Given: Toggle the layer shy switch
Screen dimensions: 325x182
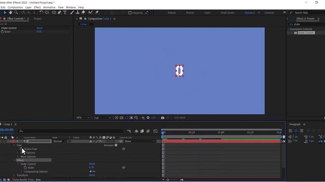Looking at the screenshot, I should coord(90,141).
